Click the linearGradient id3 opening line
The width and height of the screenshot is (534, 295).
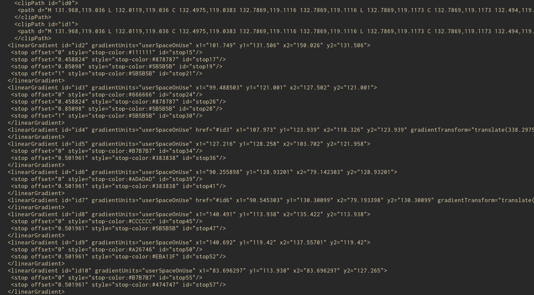click(x=192, y=87)
